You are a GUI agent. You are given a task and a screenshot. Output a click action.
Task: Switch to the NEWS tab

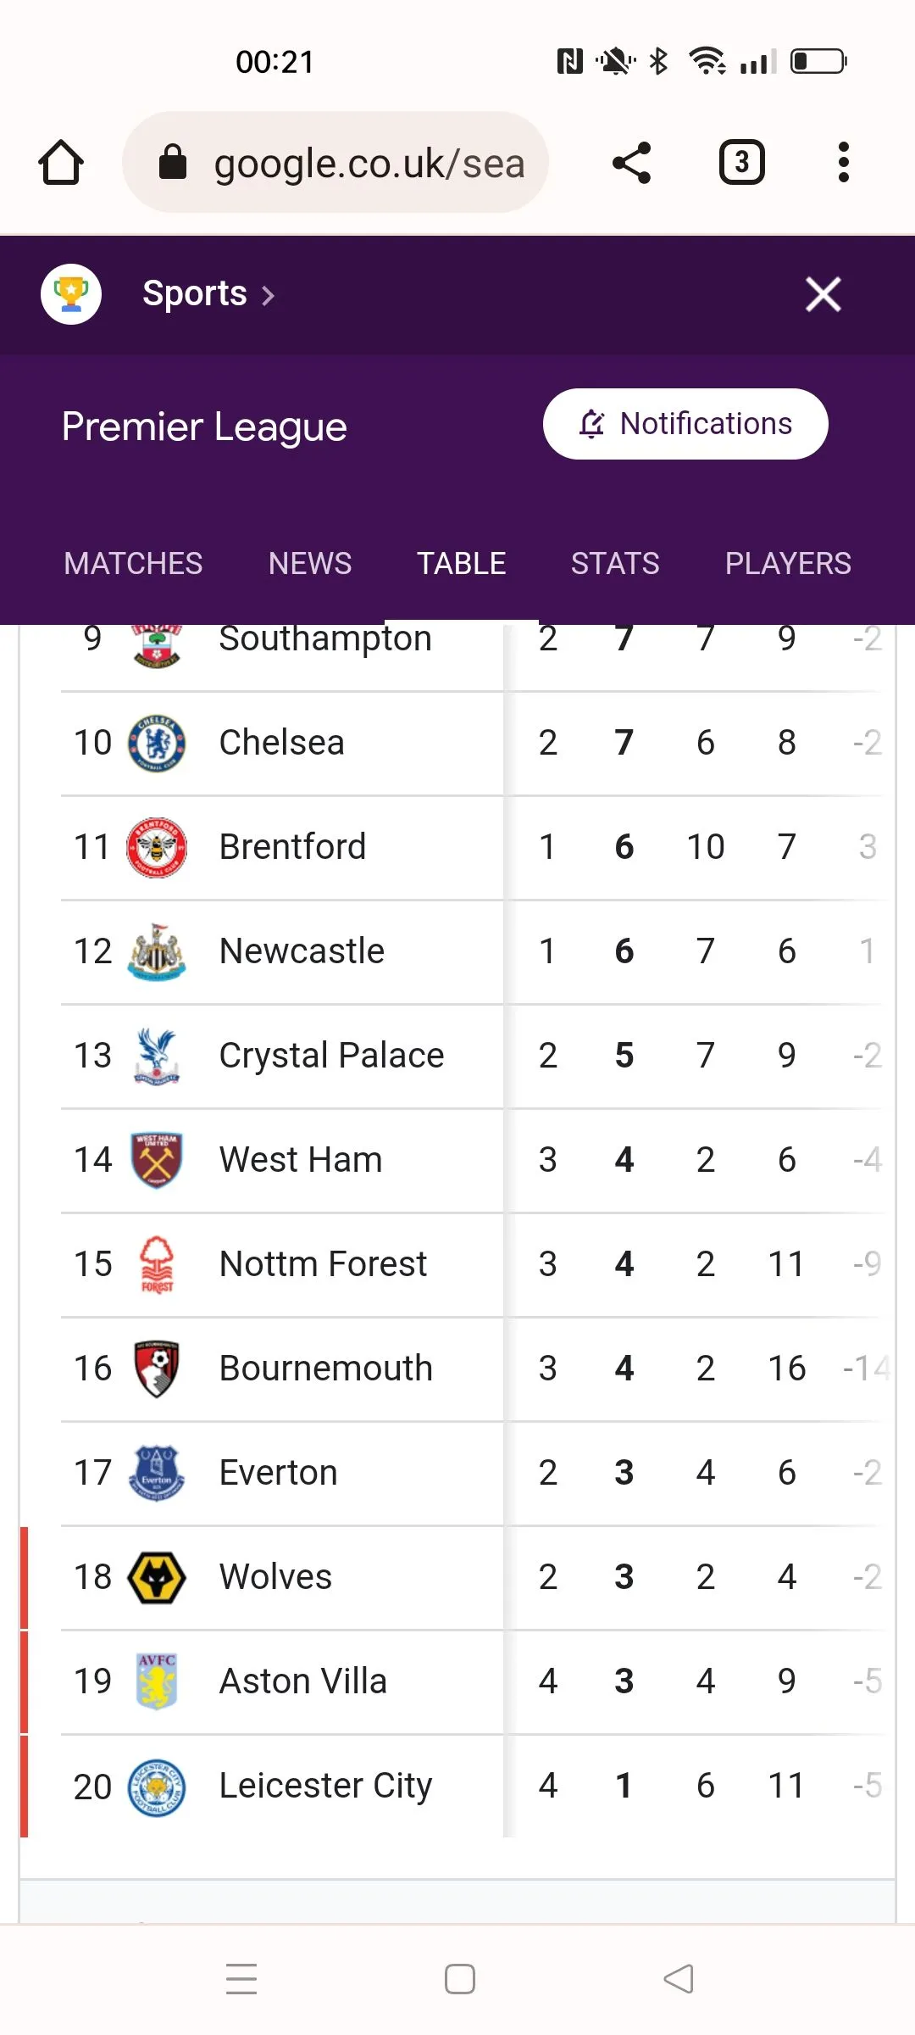click(310, 563)
